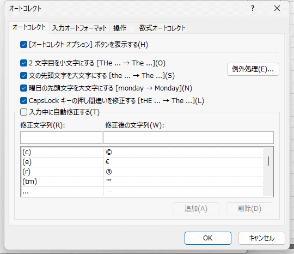Open 例外処理(E)... button
Screen dimensions: 294x254
(253, 69)
